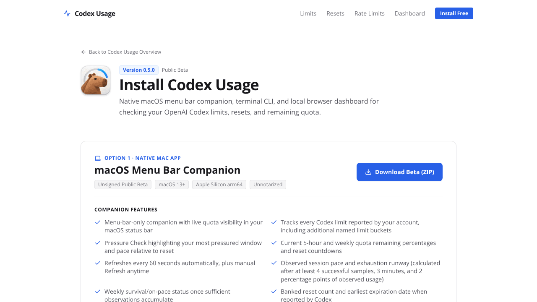Click the checkmark beside Refreshes every 60 seconds
This screenshot has width=537, height=302.
tap(98, 263)
